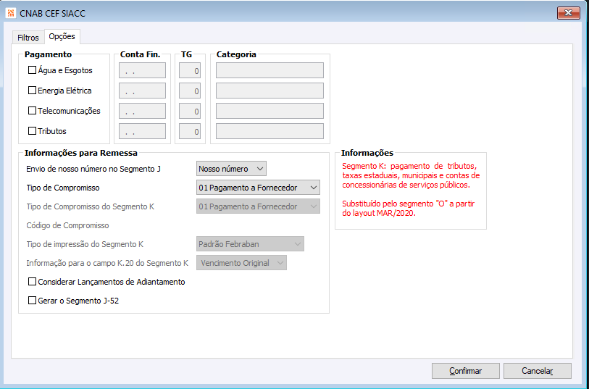Expand the Vencimento Original dropdown
Image resolution: width=589 pixels, height=389 pixels.
[241, 263]
